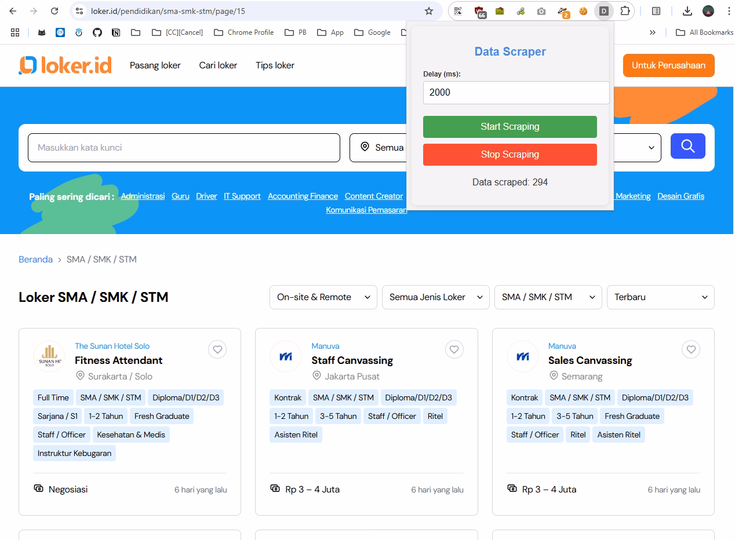Expand the On-site & Remote dropdown
735x540 pixels.
pyautogui.click(x=323, y=297)
